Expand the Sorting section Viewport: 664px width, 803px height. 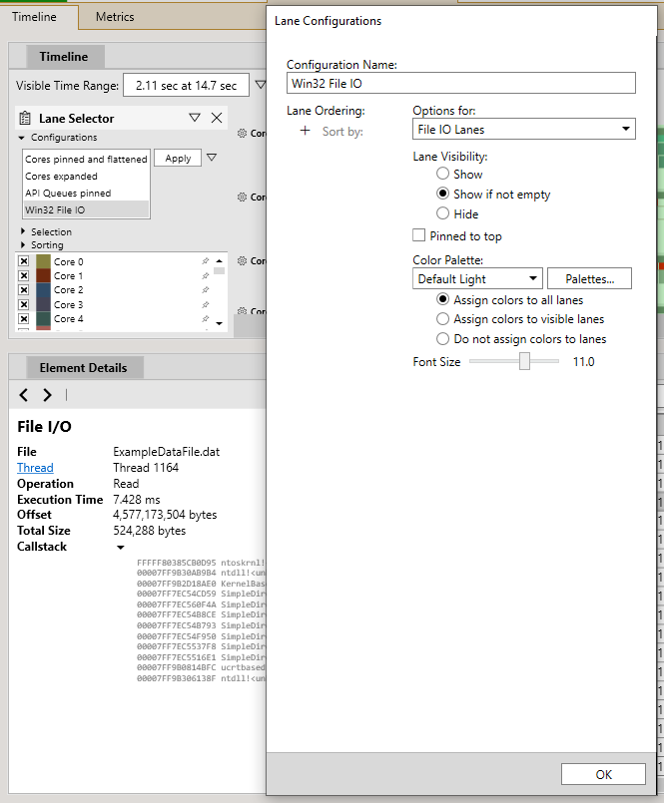pyautogui.click(x=23, y=244)
